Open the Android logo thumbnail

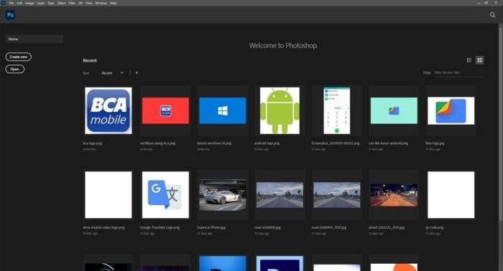point(280,110)
